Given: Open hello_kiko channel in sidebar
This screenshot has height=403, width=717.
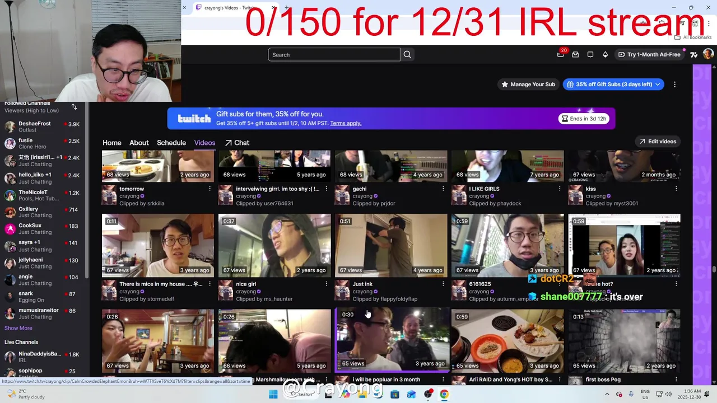Looking at the screenshot, I should coord(43,178).
